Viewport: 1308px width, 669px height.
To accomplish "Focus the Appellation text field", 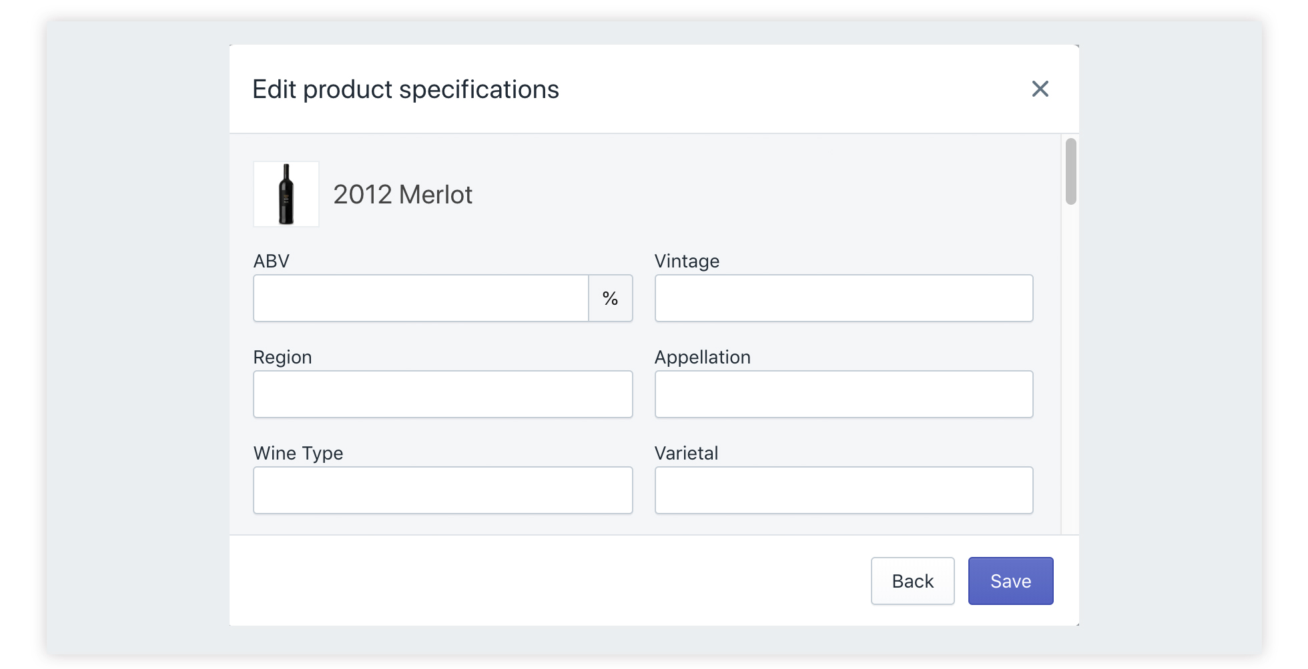I will tap(844, 394).
